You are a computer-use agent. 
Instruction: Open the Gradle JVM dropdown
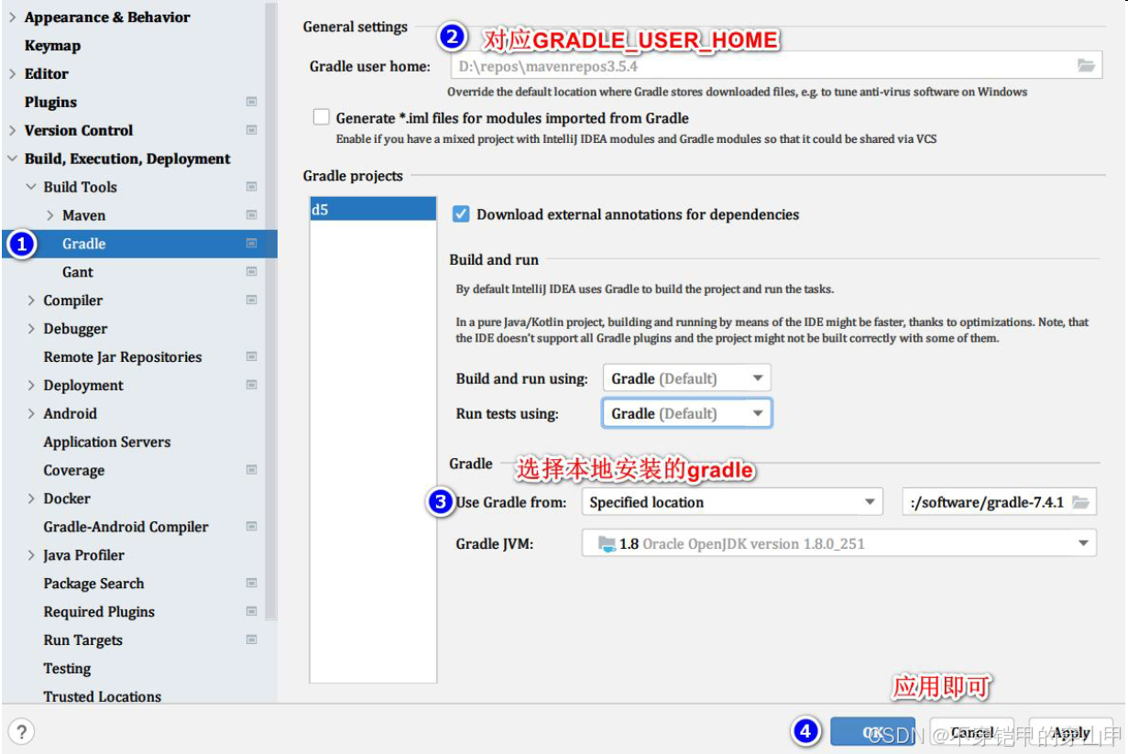839,543
